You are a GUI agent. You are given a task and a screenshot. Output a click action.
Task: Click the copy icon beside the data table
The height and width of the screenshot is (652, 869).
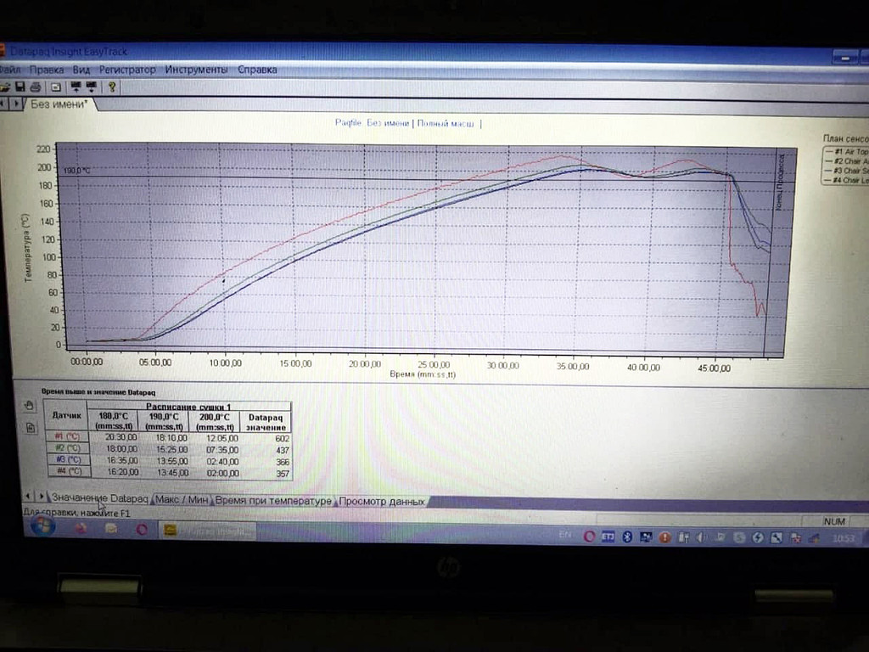point(30,427)
